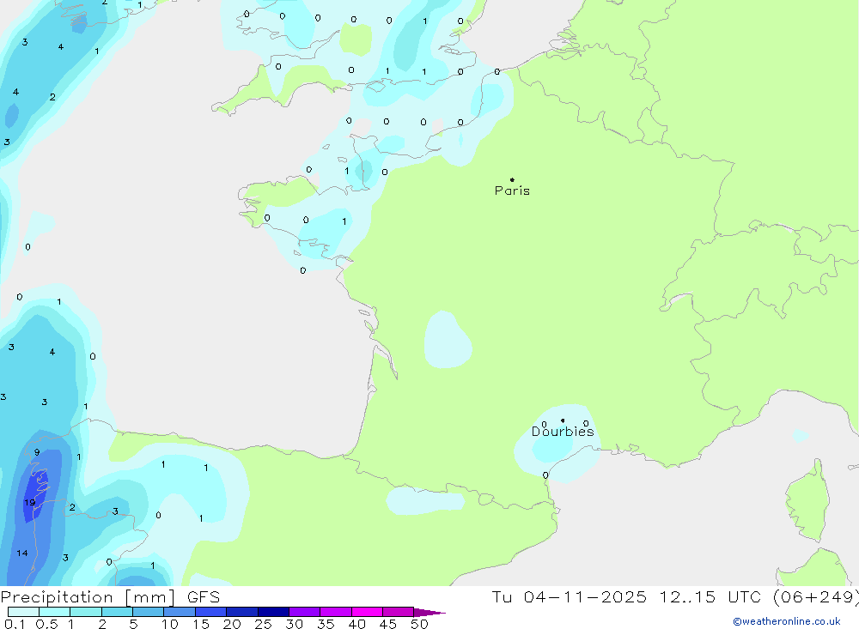This screenshot has width=859, height=629.
Task: Click the Dourbies location dot marker
Action: [x=563, y=420]
